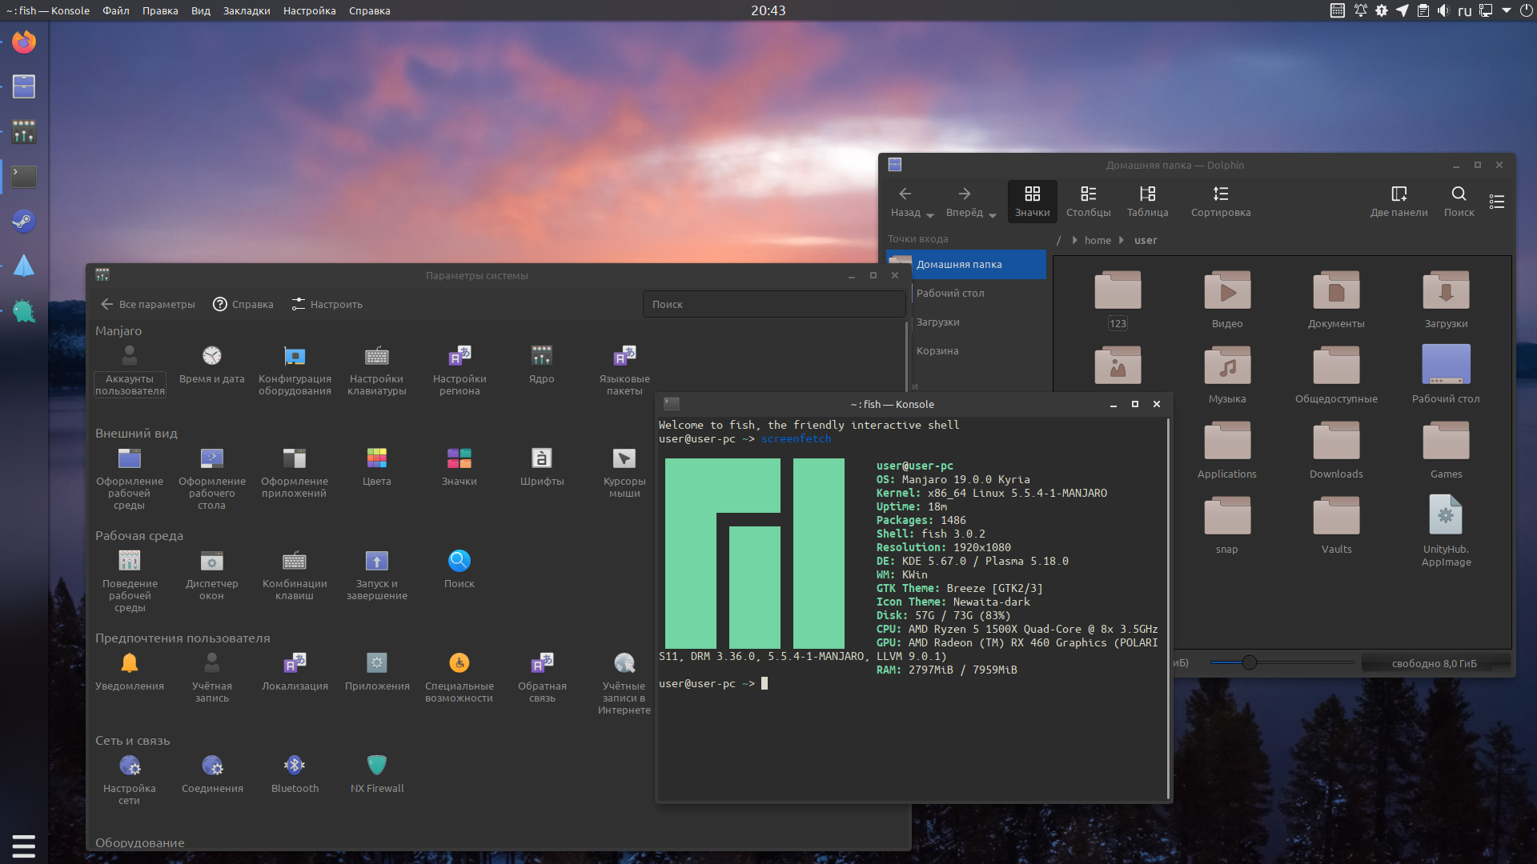
Task: Click Поиск search button in Dolphin
Action: [1459, 201]
